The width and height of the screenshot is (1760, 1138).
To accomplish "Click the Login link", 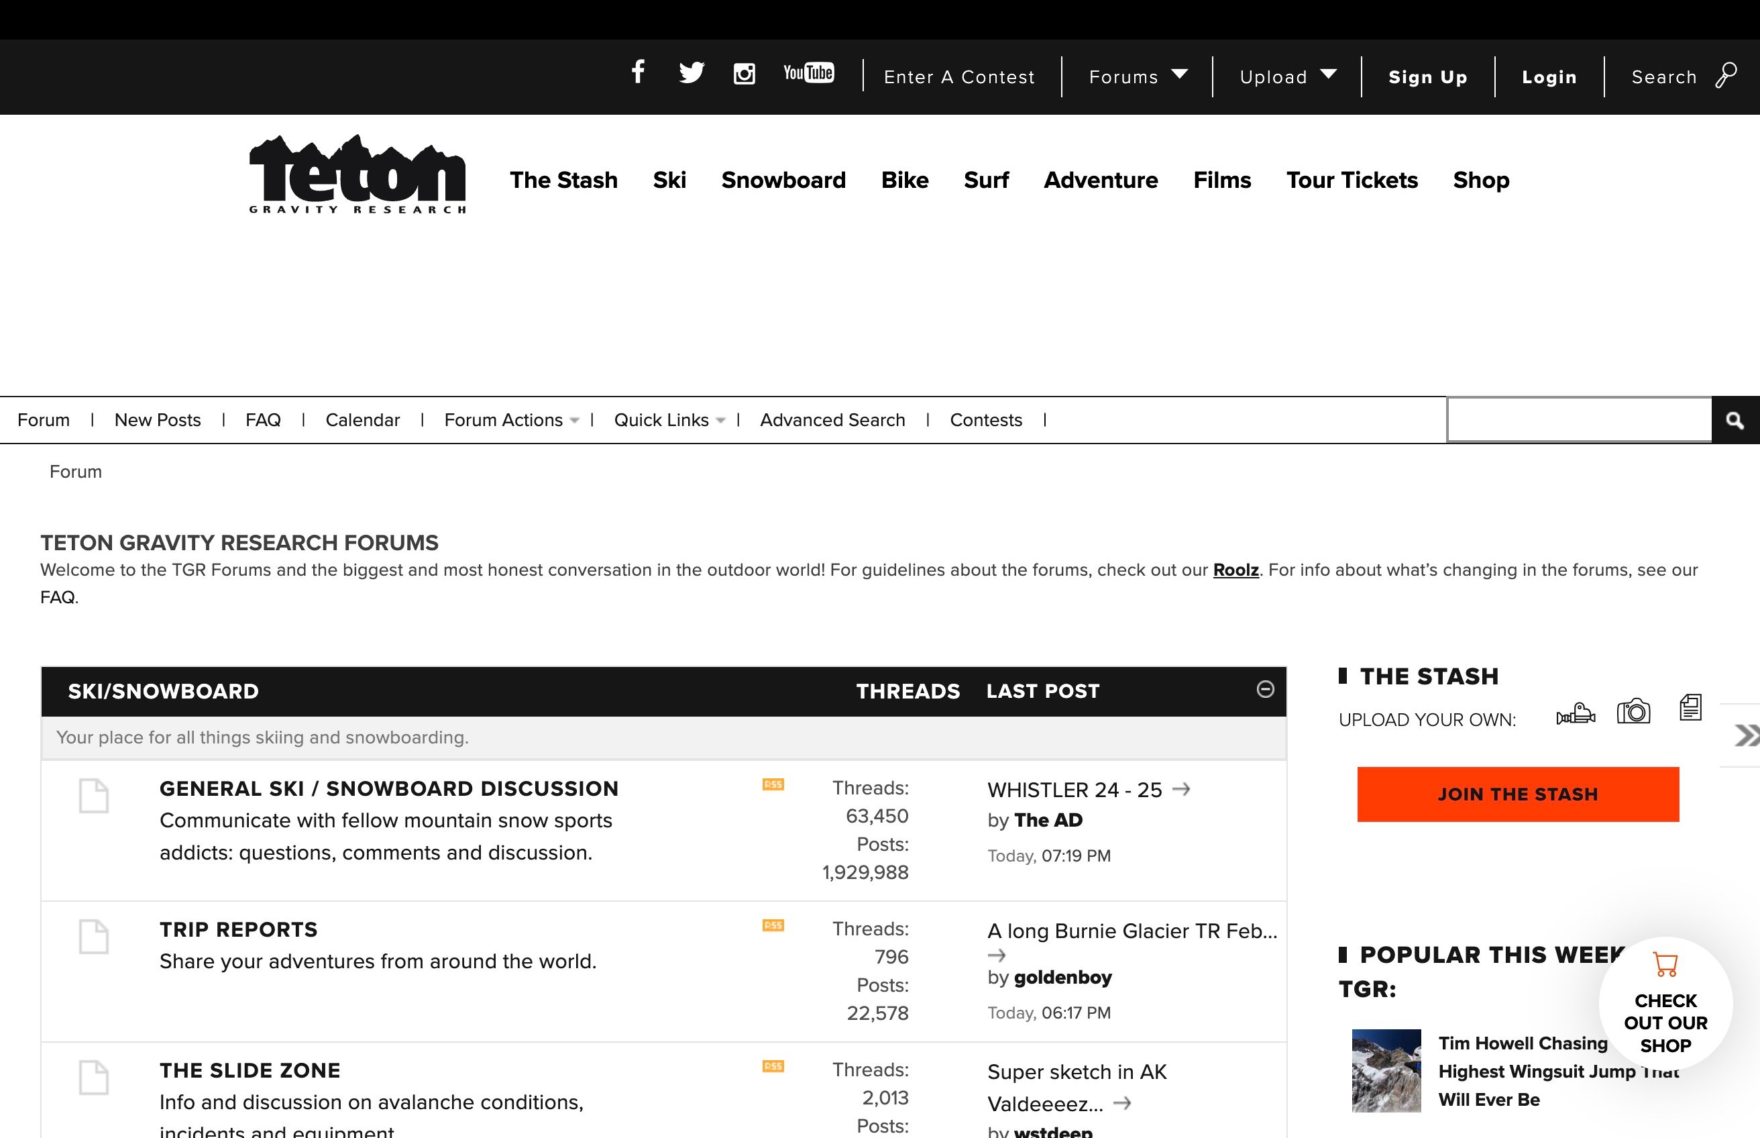I will tap(1549, 77).
